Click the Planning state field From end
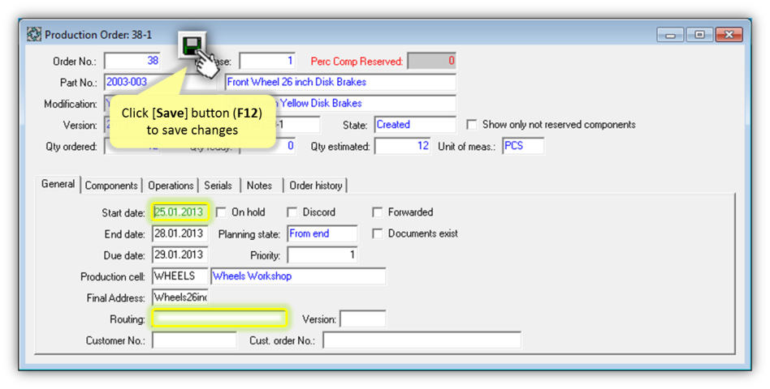Screen dimensions: 770x389 (x=322, y=233)
